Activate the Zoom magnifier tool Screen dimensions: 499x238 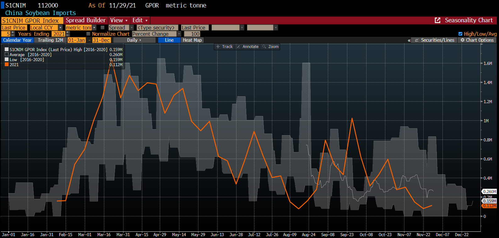tap(264, 47)
